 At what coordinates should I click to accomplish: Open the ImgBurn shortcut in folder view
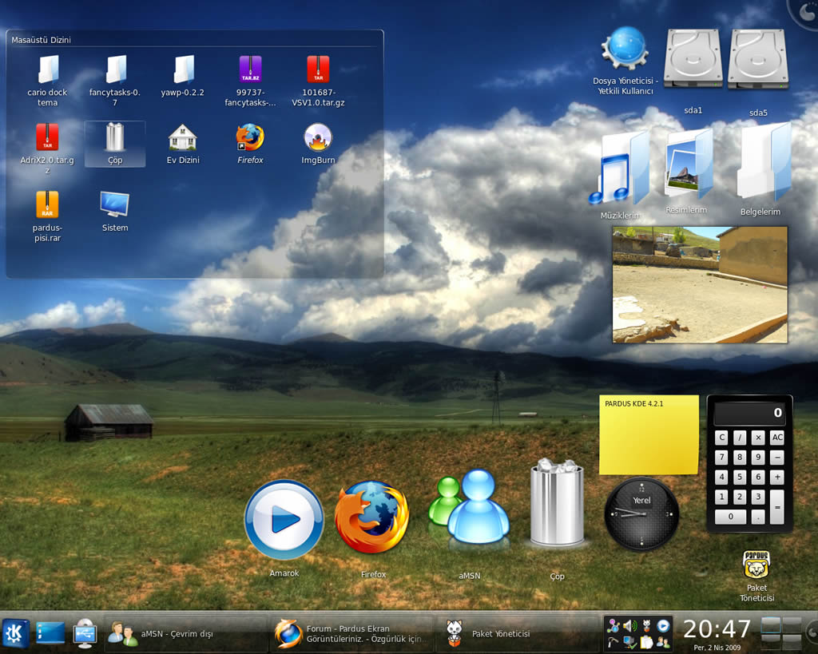coord(318,138)
